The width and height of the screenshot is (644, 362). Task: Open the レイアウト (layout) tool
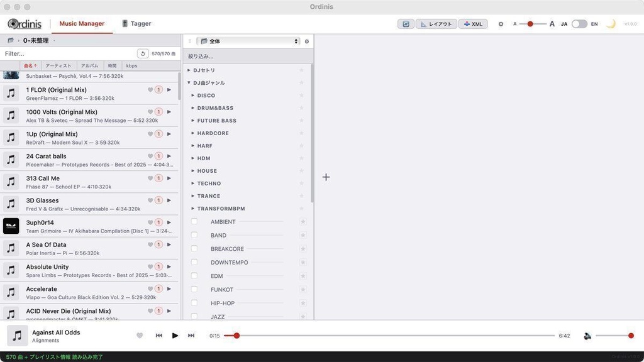point(436,23)
